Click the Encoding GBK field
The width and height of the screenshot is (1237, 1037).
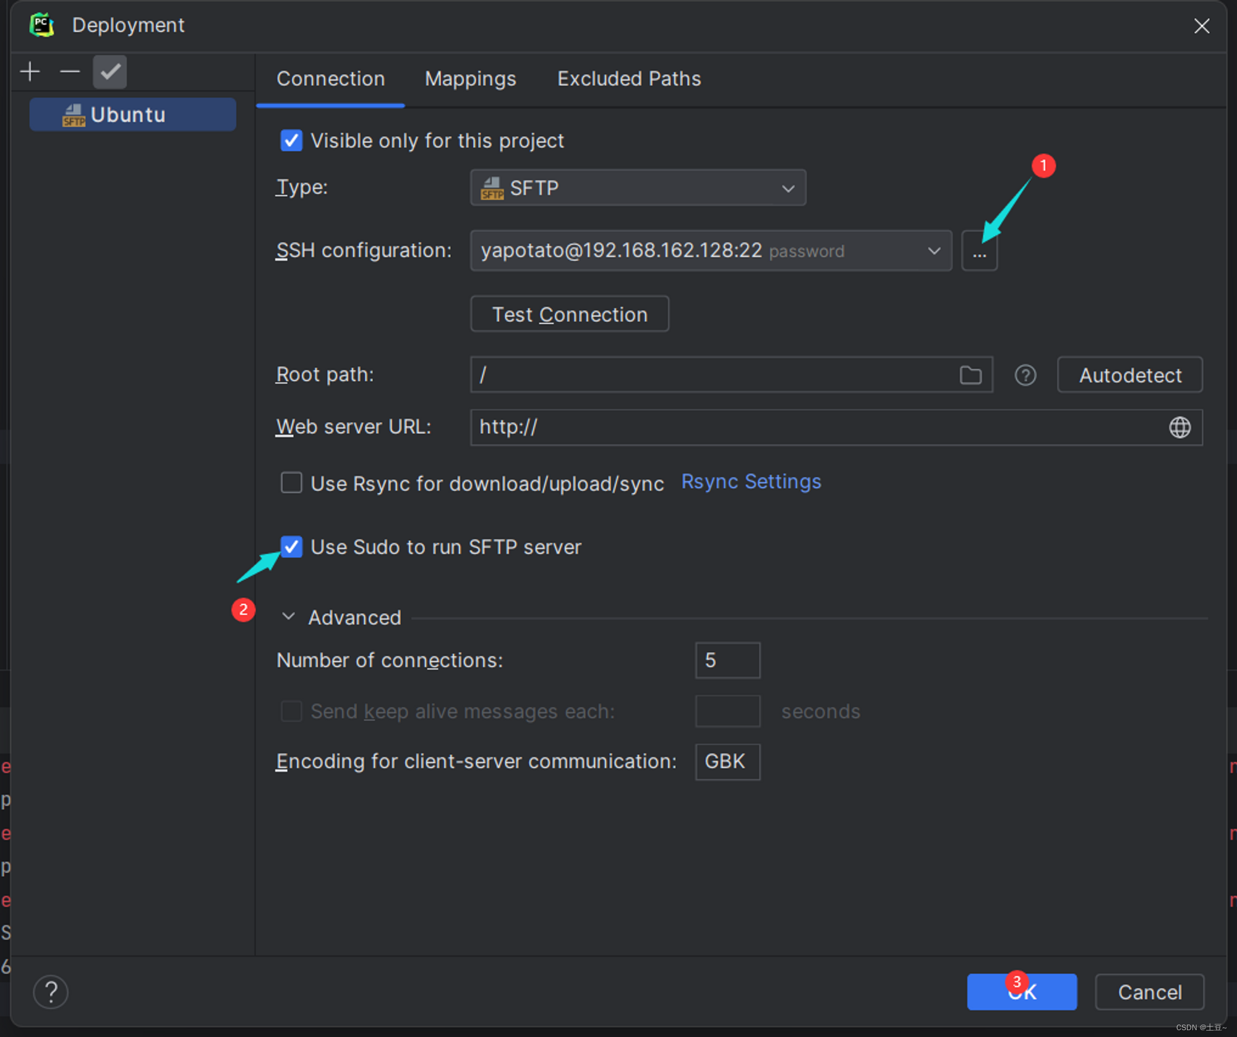pyautogui.click(x=727, y=762)
